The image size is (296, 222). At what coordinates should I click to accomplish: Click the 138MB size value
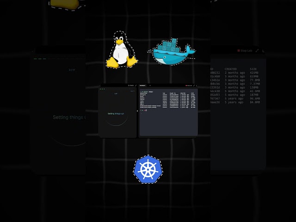[x=254, y=87]
